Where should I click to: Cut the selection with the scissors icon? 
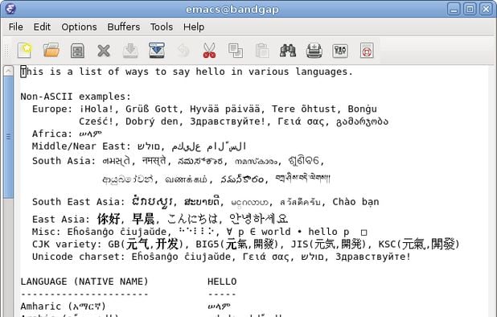(209, 51)
